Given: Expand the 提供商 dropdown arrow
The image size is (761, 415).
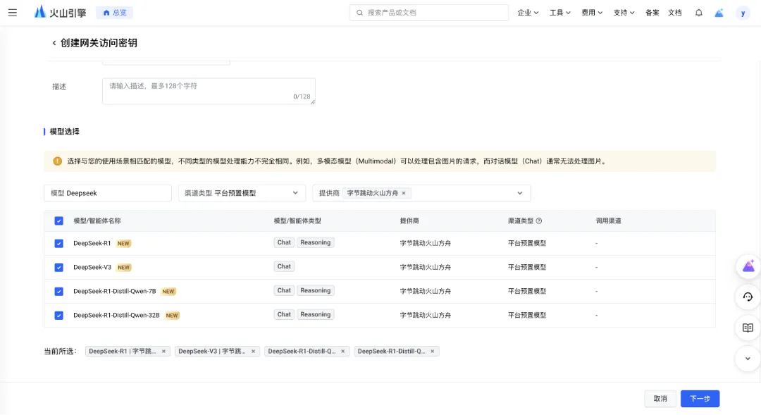Looking at the screenshot, I should click(x=520, y=193).
